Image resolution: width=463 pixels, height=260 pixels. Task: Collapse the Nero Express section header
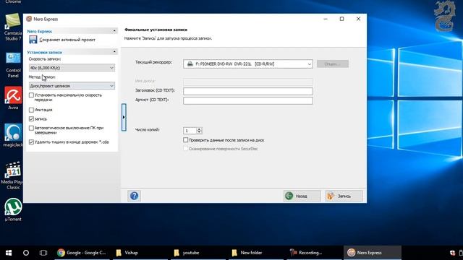click(114, 31)
